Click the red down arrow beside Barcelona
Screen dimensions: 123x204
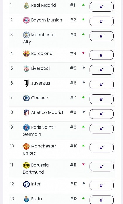click(x=83, y=53)
